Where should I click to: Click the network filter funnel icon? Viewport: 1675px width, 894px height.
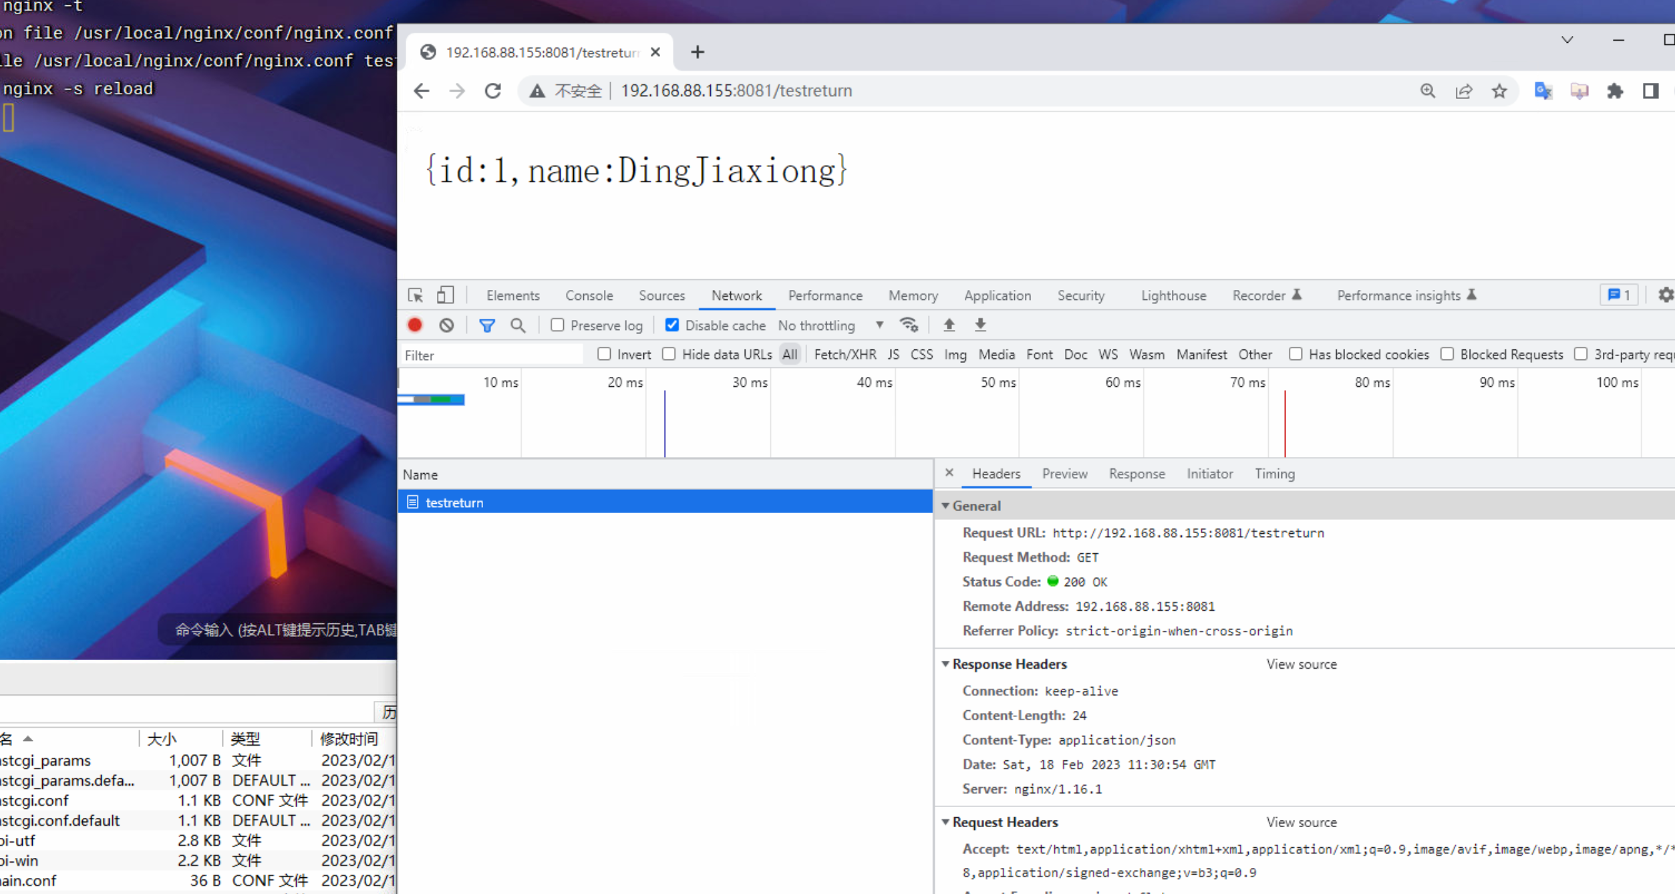coord(487,325)
